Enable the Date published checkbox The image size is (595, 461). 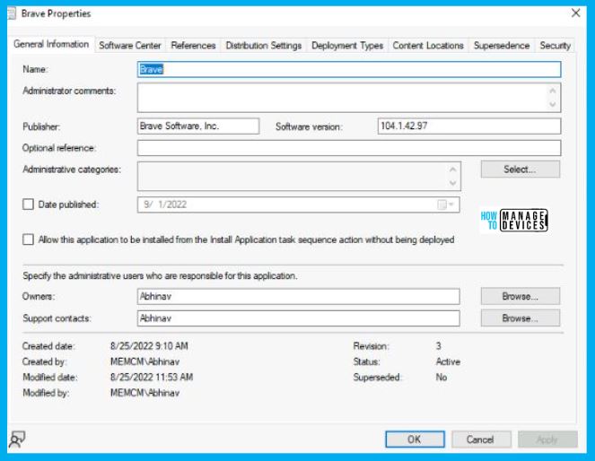pyautogui.click(x=28, y=204)
